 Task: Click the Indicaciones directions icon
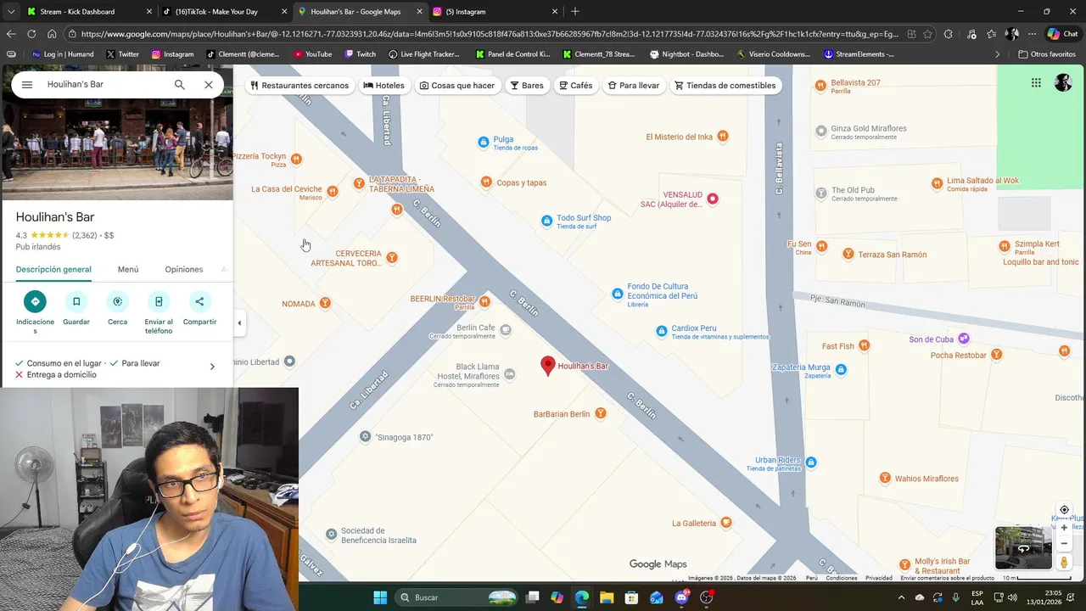(x=35, y=301)
